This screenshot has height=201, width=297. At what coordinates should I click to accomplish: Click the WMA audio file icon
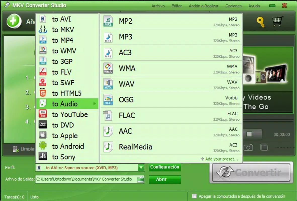coord(108,68)
